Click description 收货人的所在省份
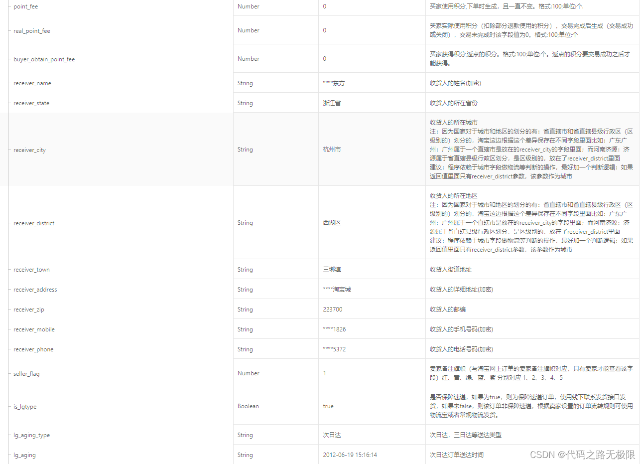Image resolution: width=643 pixels, height=464 pixels. pos(453,103)
